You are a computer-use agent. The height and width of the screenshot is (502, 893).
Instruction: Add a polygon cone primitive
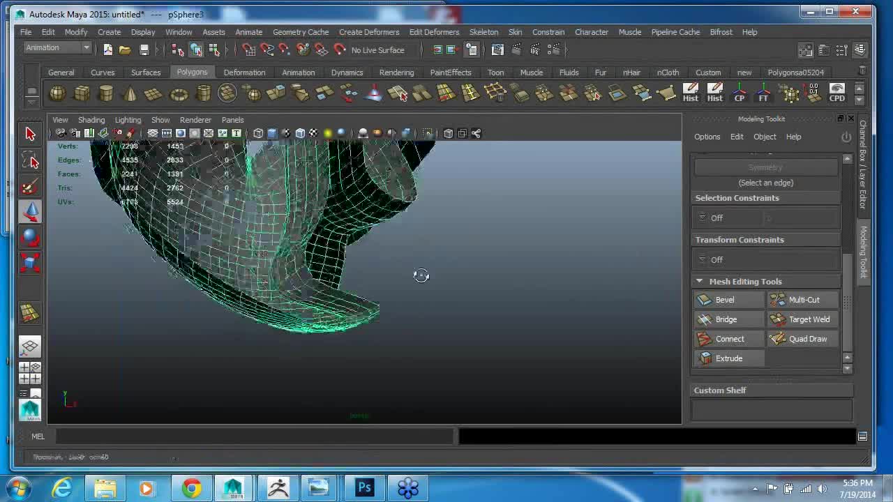pyautogui.click(x=130, y=93)
